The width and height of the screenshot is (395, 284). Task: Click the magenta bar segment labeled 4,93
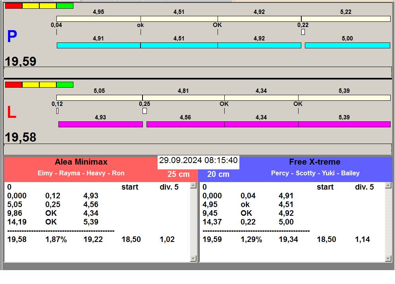click(100, 124)
